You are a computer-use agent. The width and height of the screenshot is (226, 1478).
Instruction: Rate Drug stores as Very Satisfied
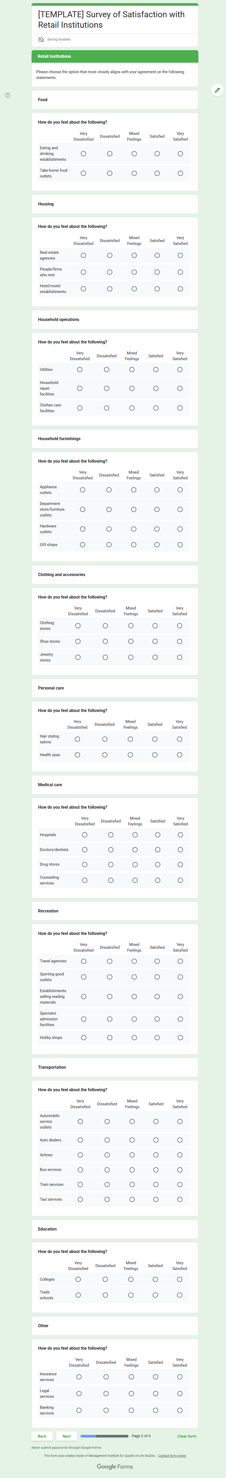point(180,865)
